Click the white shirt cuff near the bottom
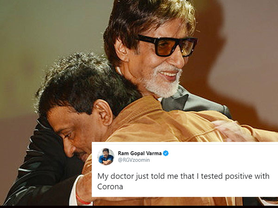The width and height of the screenshot is (278, 208). click(74, 191)
